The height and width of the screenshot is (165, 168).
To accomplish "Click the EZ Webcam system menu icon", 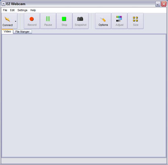I will coord(3,4).
